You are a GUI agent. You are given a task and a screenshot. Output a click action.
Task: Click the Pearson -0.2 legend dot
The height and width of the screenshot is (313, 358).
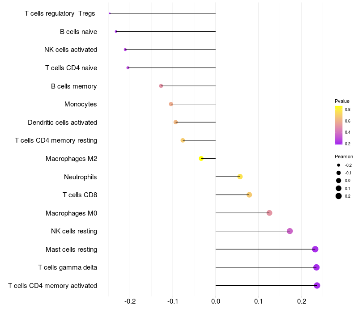pos(339,165)
